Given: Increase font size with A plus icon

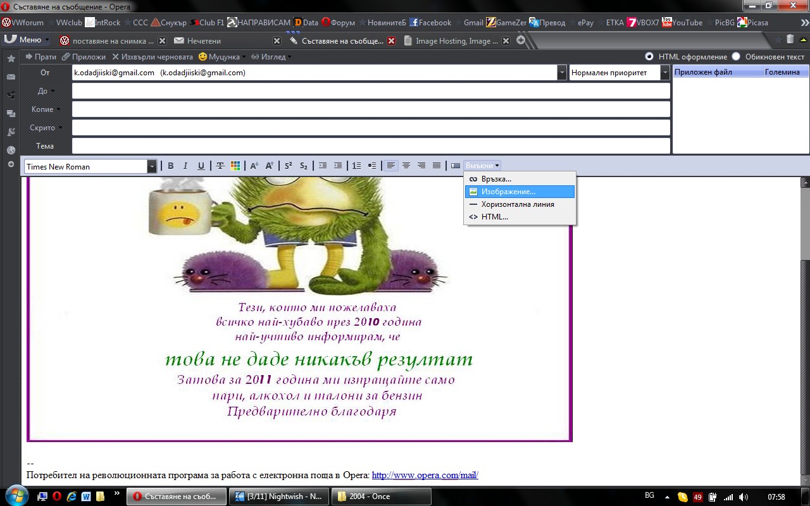Looking at the screenshot, I should (269, 166).
